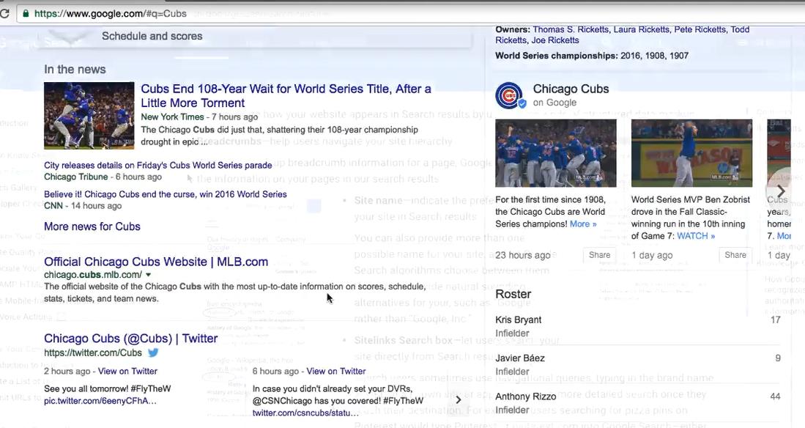This screenshot has height=428, width=805.
Task: Click owner Pete Ricketts link
Action: [x=700, y=30]
